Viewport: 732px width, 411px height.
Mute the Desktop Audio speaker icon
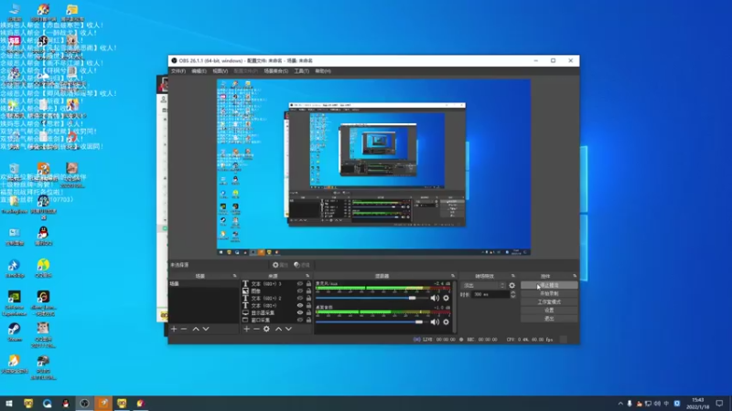[x=435, y=322]
